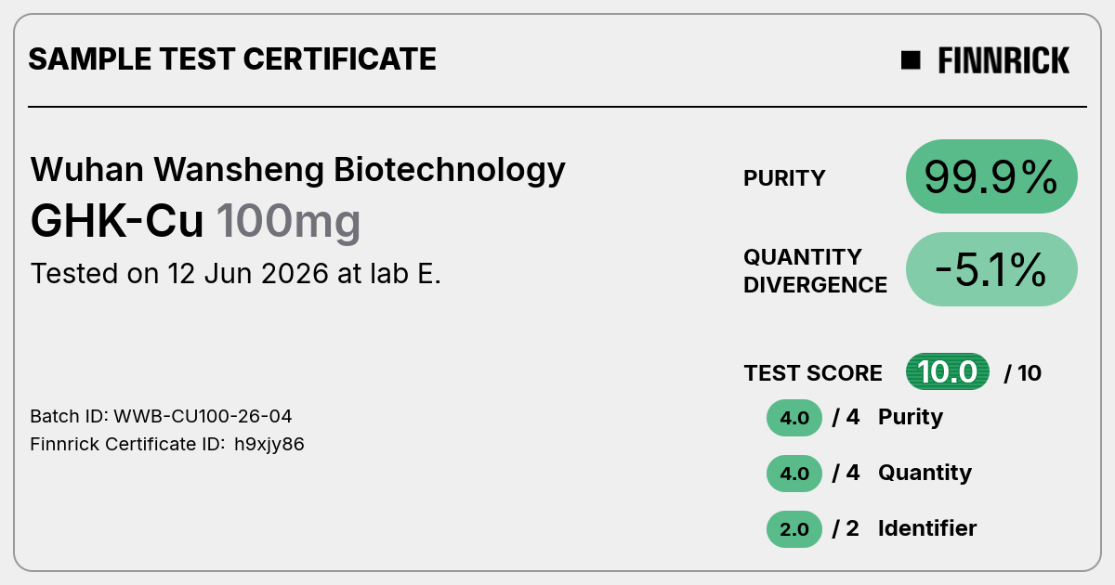This screenshot has height=585, width=1115.
Task: Click the TEST SCORE label
Action: click(x=813, y=373)
